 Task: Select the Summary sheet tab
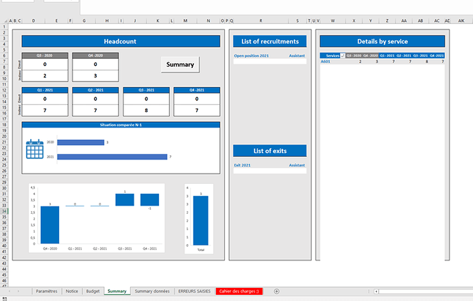pos(117,291)
